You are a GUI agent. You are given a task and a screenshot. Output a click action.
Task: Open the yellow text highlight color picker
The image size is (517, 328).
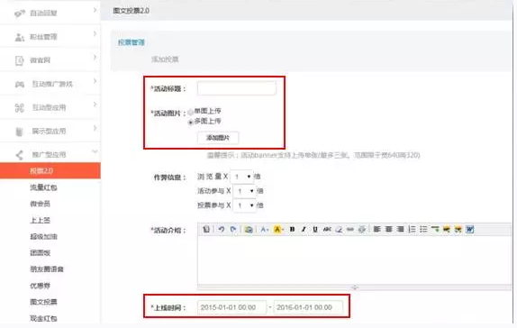tap(278, 230)
